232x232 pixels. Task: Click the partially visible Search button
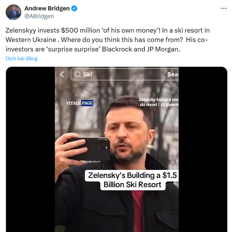[x=173, y=74]
